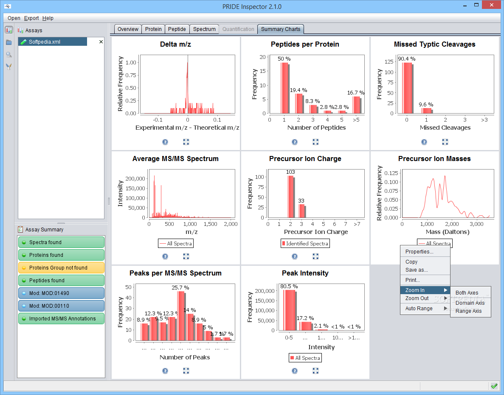This screenshot has width=504, height=395.
Task: Click the Assays panel header icon
Action: [20, 30]
